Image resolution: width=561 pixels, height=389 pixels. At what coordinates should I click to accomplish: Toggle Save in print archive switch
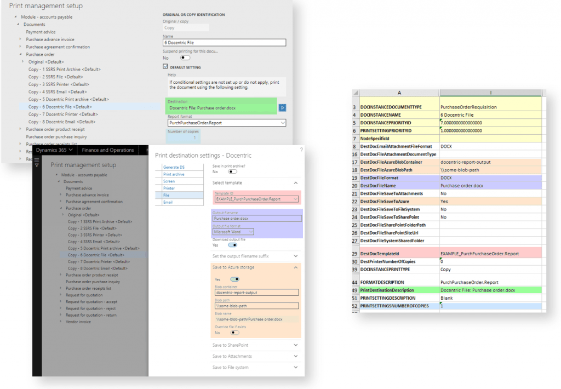click(232, 171)
